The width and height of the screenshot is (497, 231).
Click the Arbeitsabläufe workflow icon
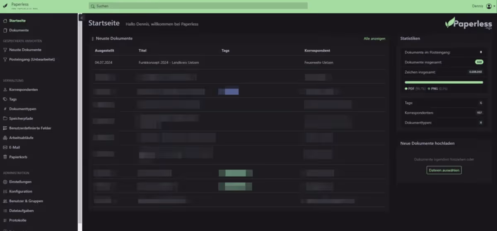point(5,138)
